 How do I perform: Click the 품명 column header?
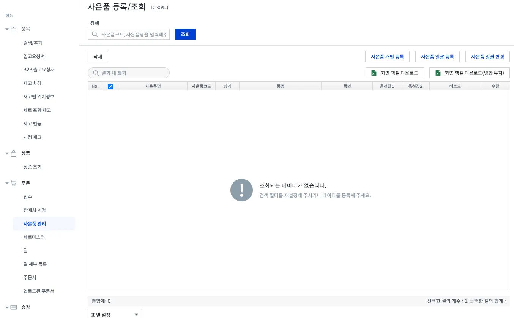[281, 86]
